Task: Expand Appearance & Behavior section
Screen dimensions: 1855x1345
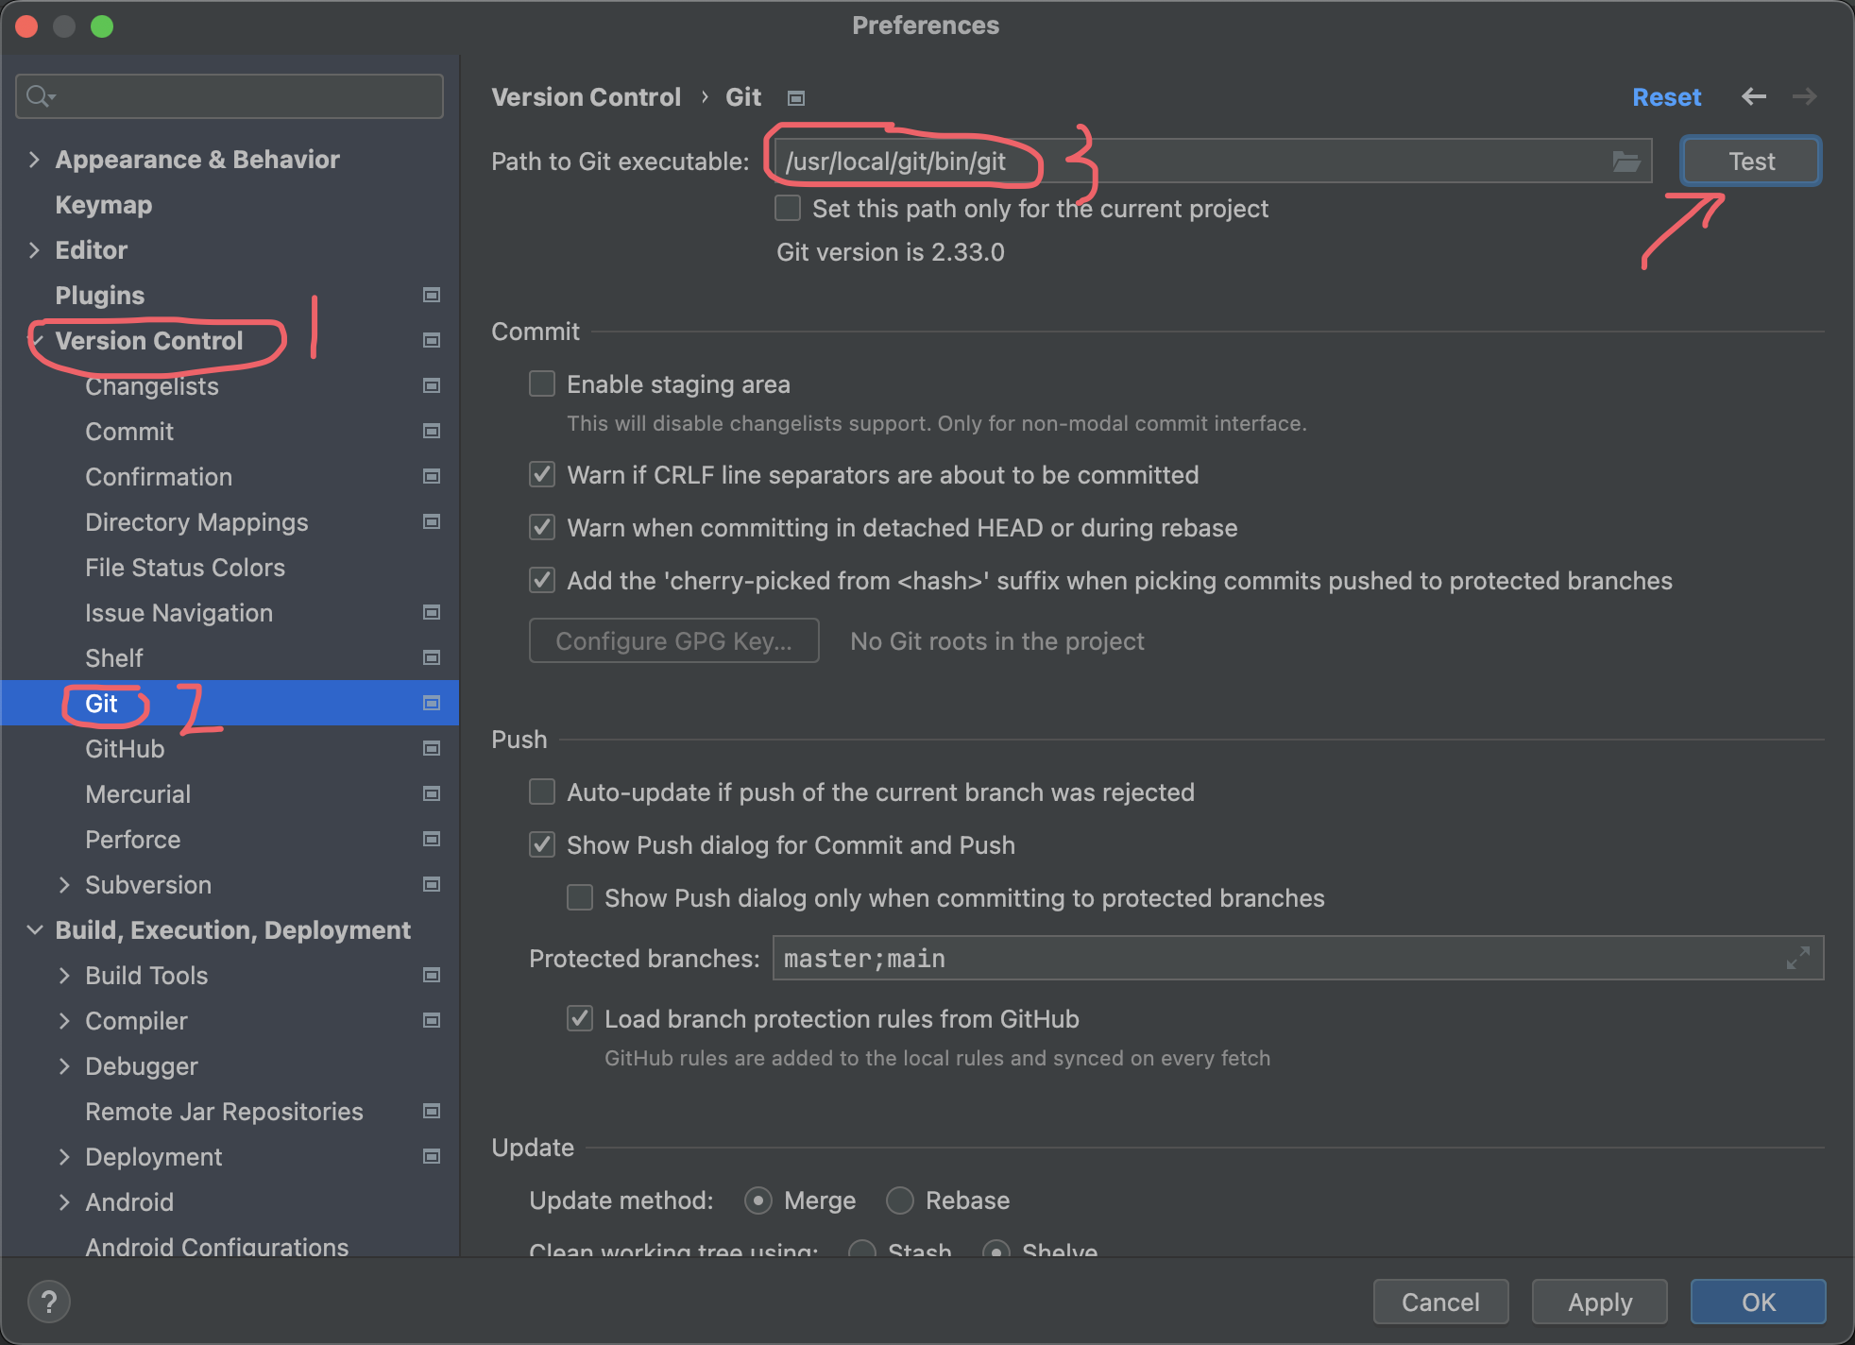Action: (34, 160)
